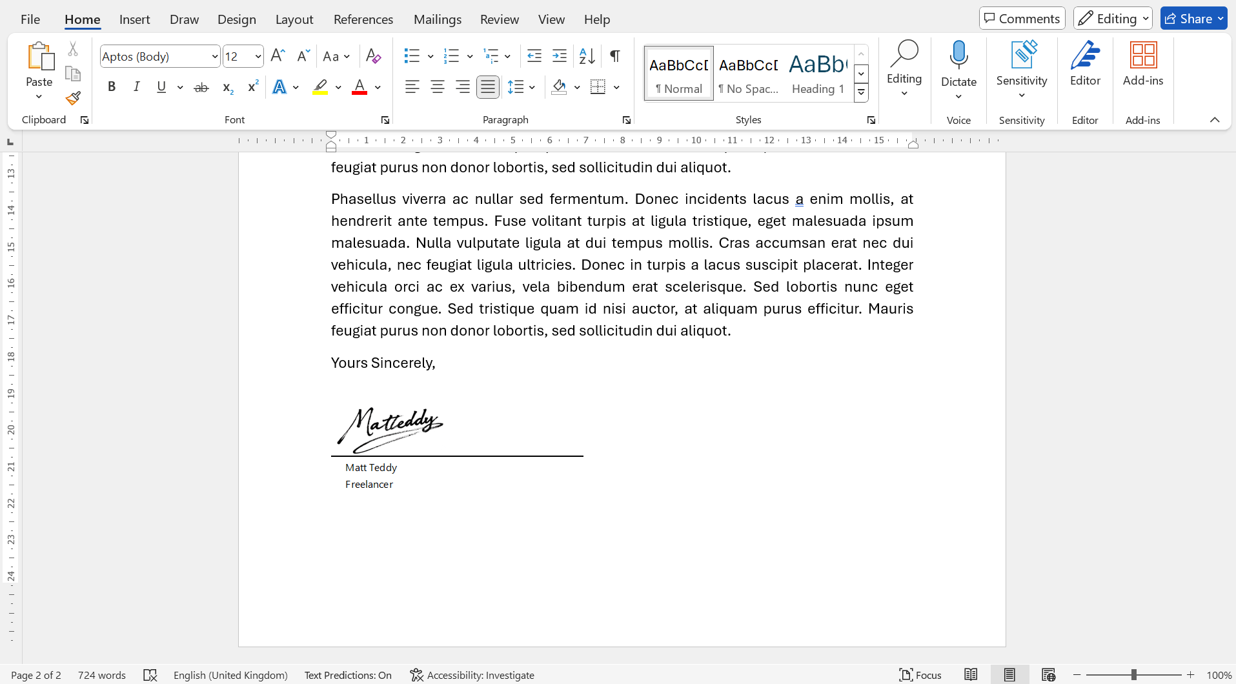Click the Sort paragraph icon
Screen dimensions: 1236x684
point(586,56)
